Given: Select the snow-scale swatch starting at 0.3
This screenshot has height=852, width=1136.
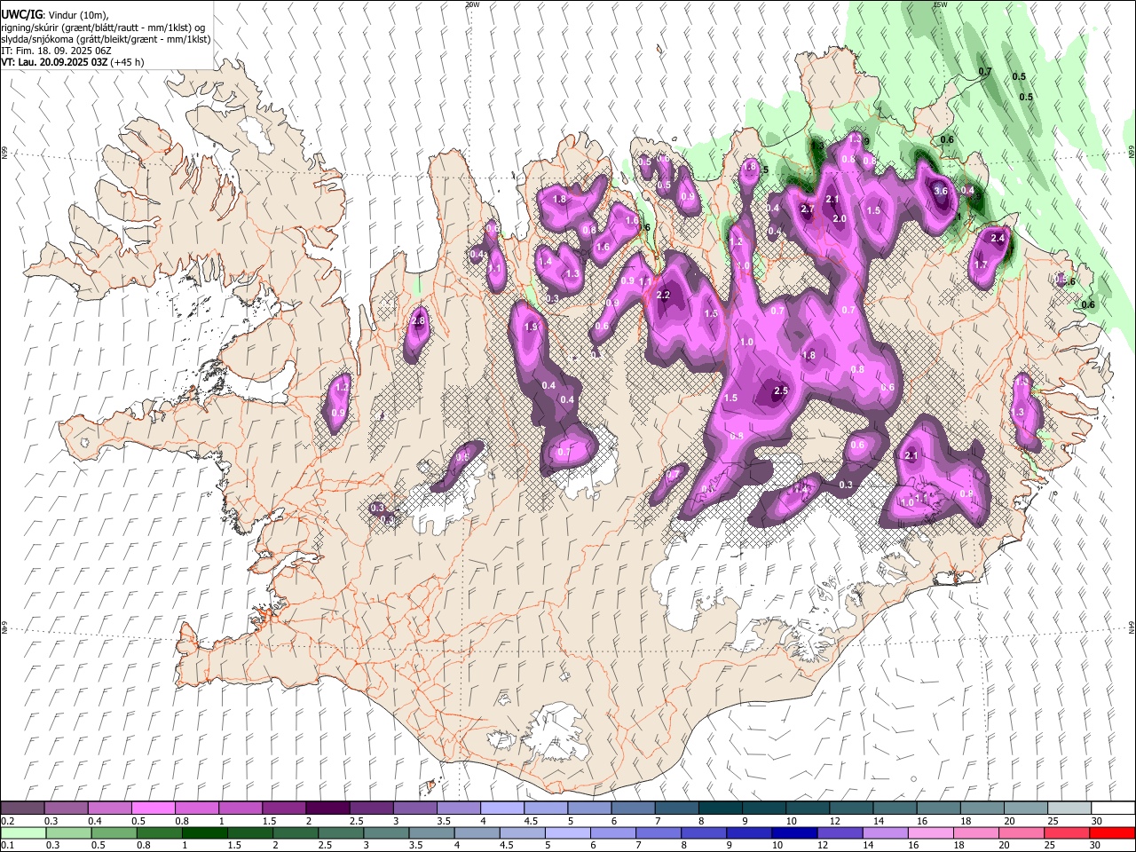Looking at the screenshot, I should 66,809.
